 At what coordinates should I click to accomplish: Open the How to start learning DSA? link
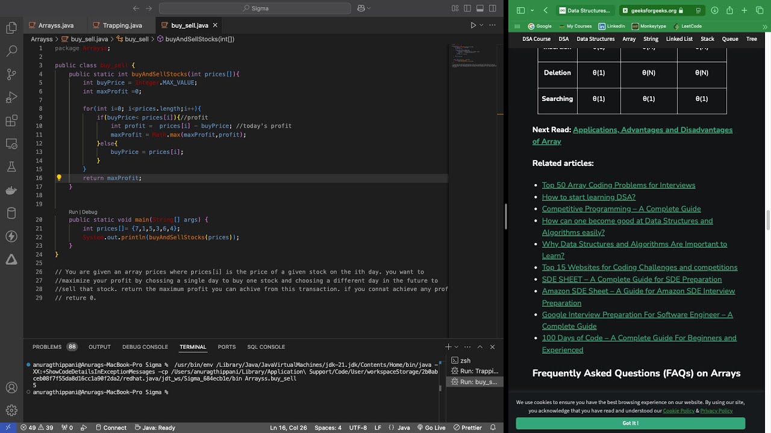coord(588,197)
